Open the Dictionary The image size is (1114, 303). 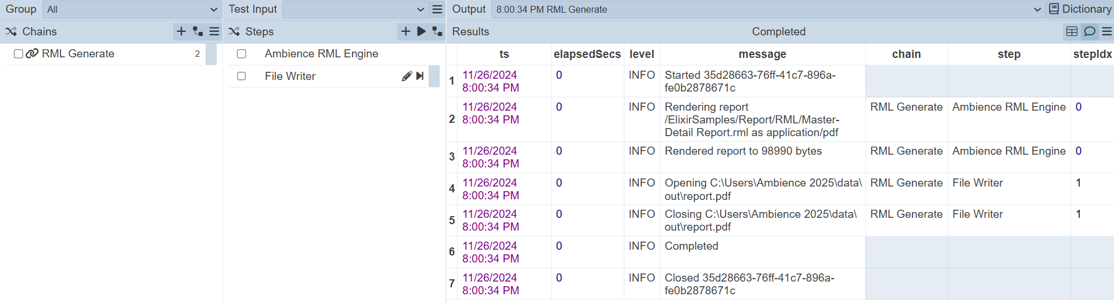click(x=1080, y=9)
